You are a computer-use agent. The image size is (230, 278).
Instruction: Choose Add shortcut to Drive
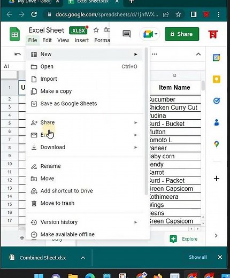85,191
